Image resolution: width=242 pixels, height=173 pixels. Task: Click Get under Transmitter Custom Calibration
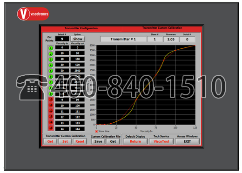[x=50, y=141]
